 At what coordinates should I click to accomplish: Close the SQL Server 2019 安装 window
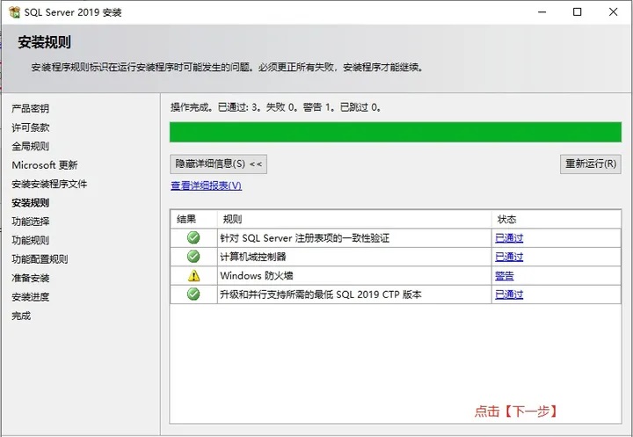coord(614,12)
